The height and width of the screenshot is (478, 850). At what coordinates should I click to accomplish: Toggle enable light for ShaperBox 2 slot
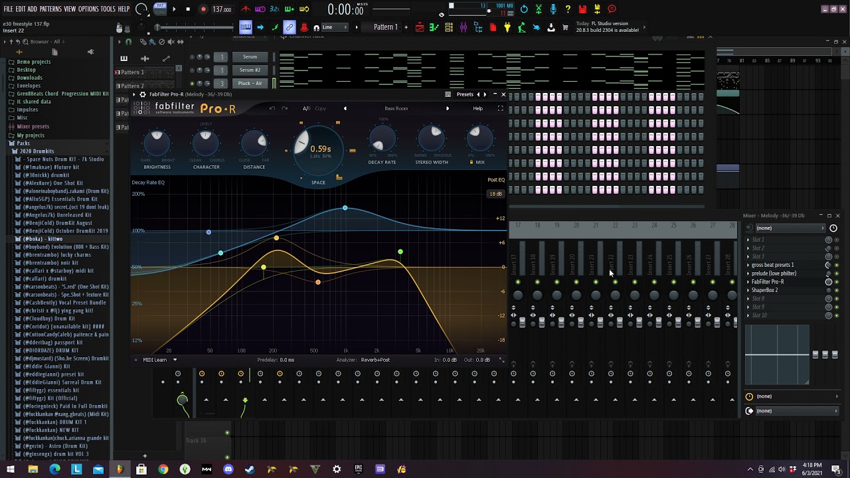pyautogui.click(x=836, y=290)
